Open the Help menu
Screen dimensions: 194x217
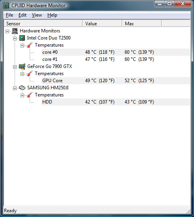(52, 15)
